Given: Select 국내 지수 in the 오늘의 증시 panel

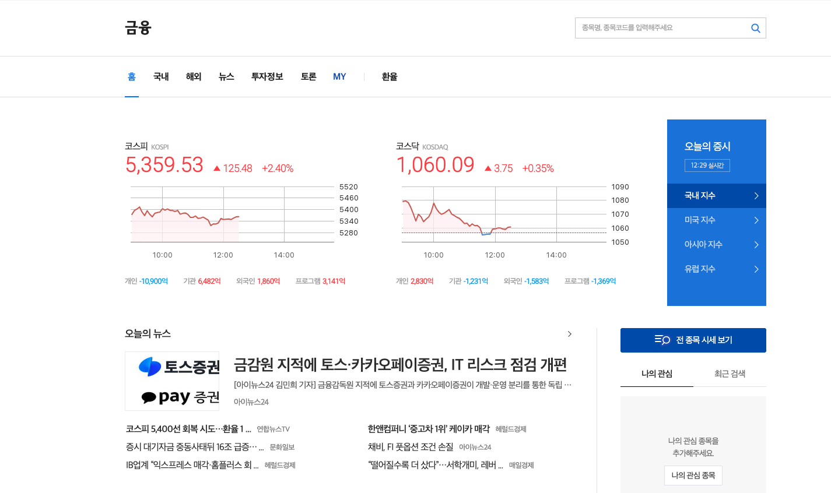Looking at the screenshot, I should [699, 196].
